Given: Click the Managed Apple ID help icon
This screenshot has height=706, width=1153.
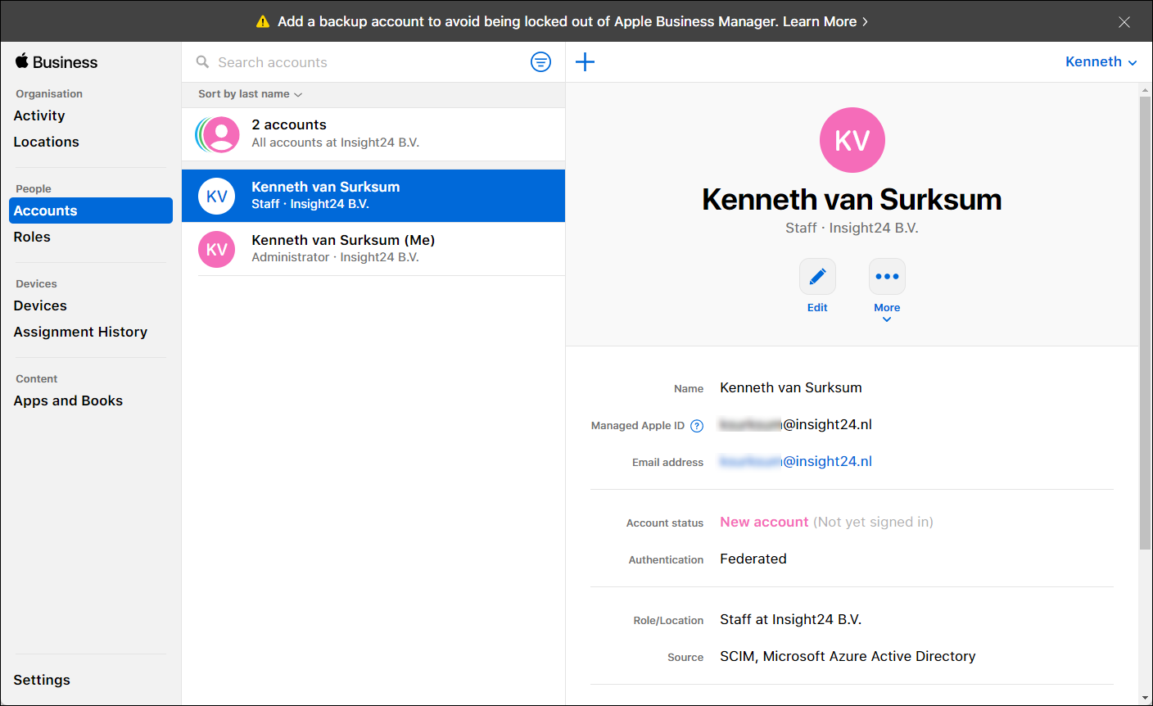Looking at the screenshot, I should [697, 426].
